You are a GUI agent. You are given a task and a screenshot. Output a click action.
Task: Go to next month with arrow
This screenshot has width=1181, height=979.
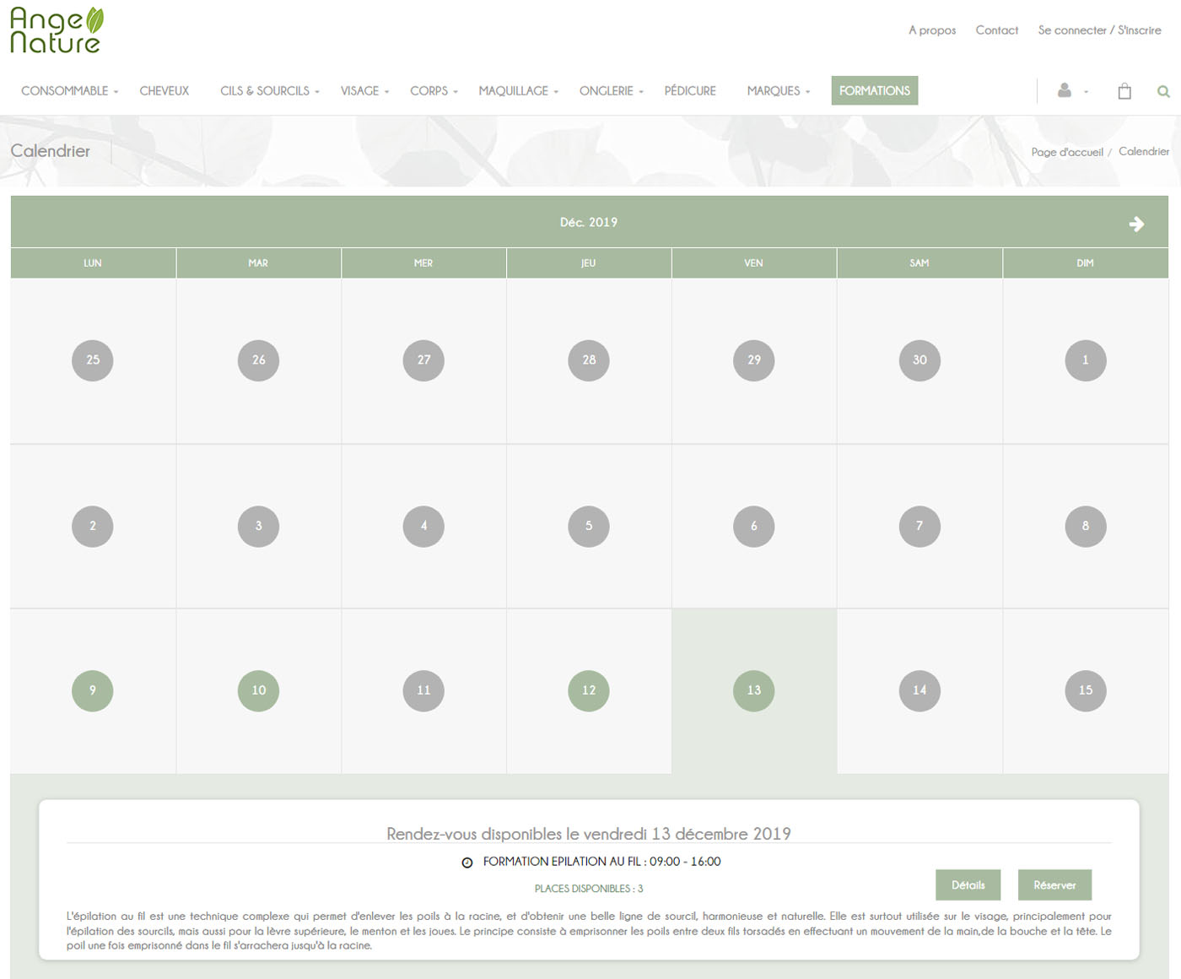[x=1136, y=224]
